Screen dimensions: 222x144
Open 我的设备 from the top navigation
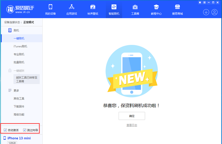pyautogui.click(x=51, y=9)
